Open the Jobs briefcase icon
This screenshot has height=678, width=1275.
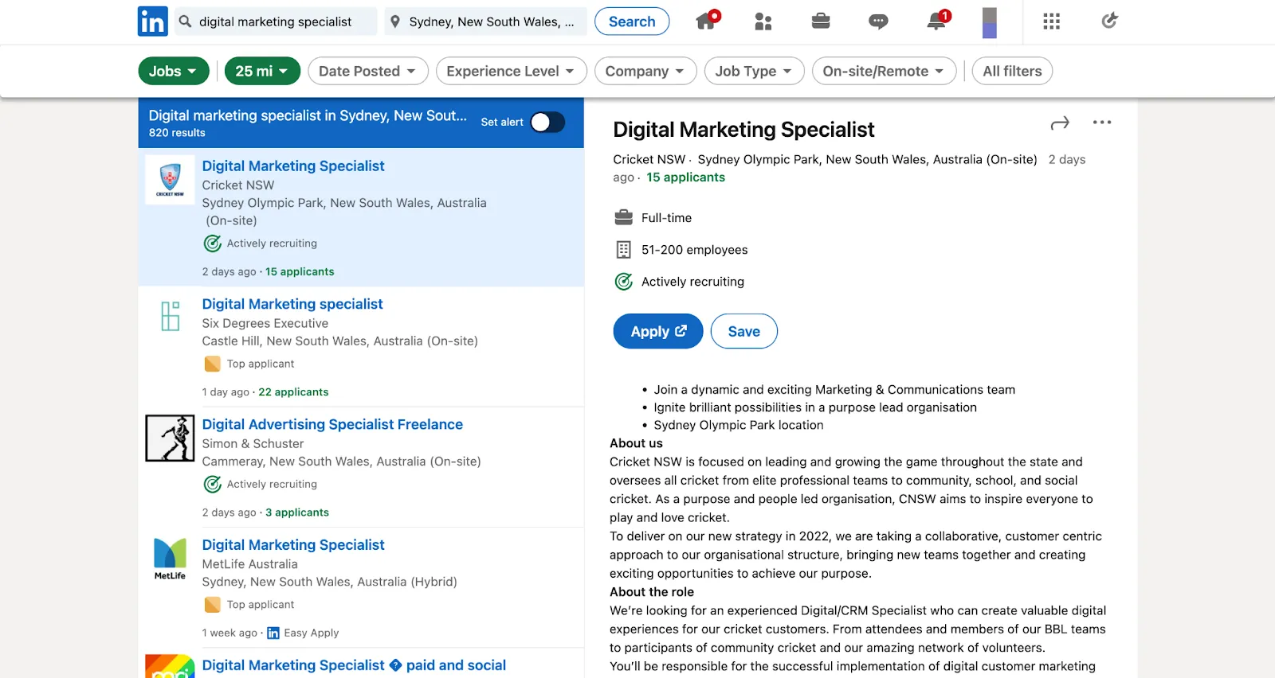click(x=821, y=21)
